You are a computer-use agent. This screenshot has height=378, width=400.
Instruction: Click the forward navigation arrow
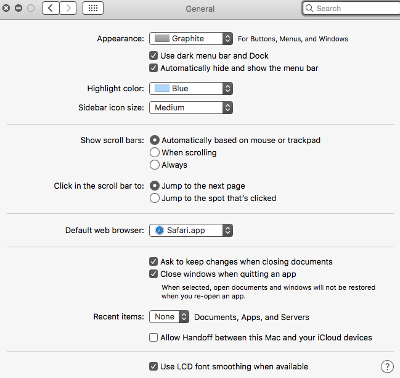[68, 9]
